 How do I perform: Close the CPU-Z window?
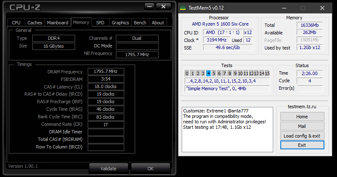163,6
